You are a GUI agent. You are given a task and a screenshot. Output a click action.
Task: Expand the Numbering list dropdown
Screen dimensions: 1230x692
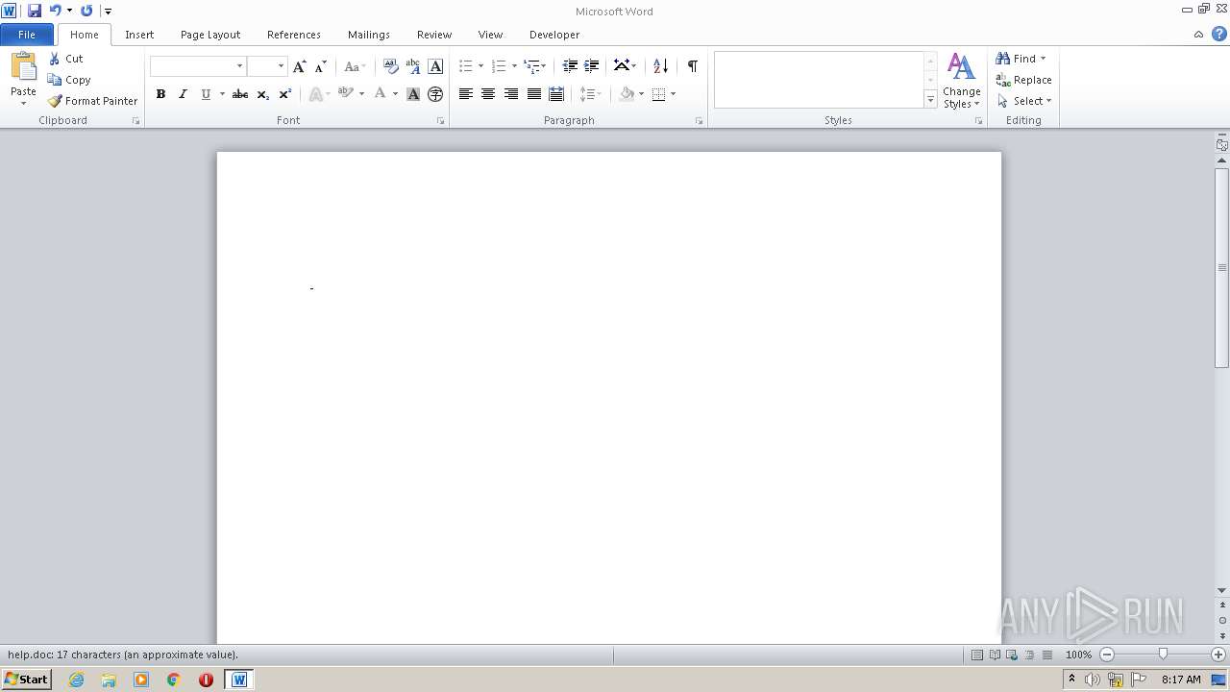pos(514,66)
